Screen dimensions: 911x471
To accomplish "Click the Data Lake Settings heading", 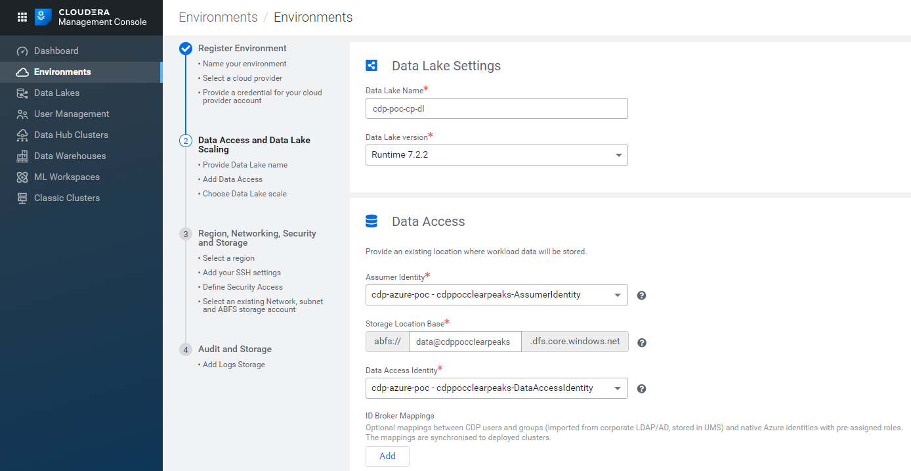I will pyautogui.click(x=446, y=66).
